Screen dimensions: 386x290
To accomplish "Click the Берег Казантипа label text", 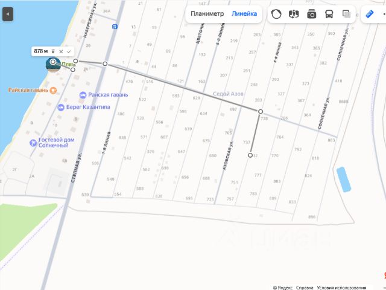I will coord(88,108).
